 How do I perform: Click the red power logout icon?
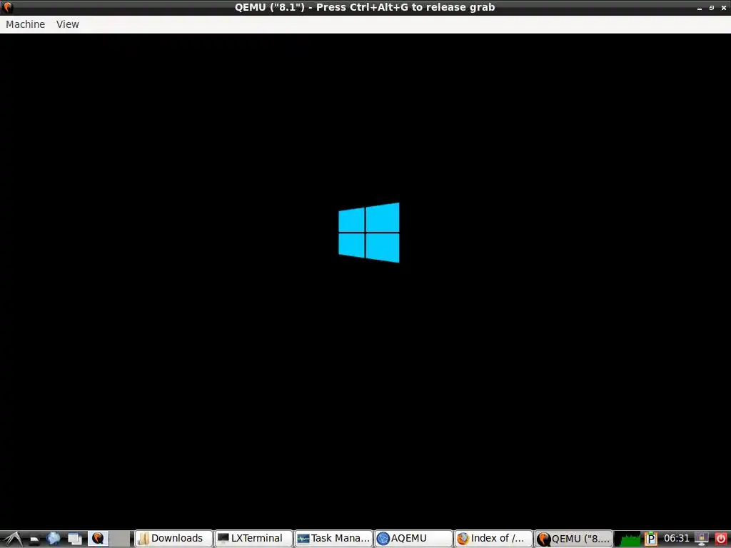721,539
